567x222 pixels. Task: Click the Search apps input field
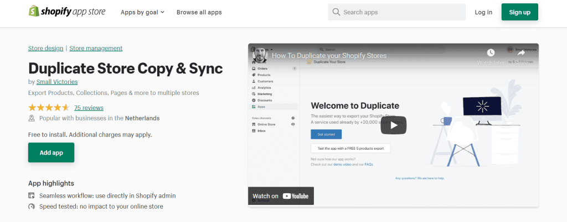[x=396, y=12]
